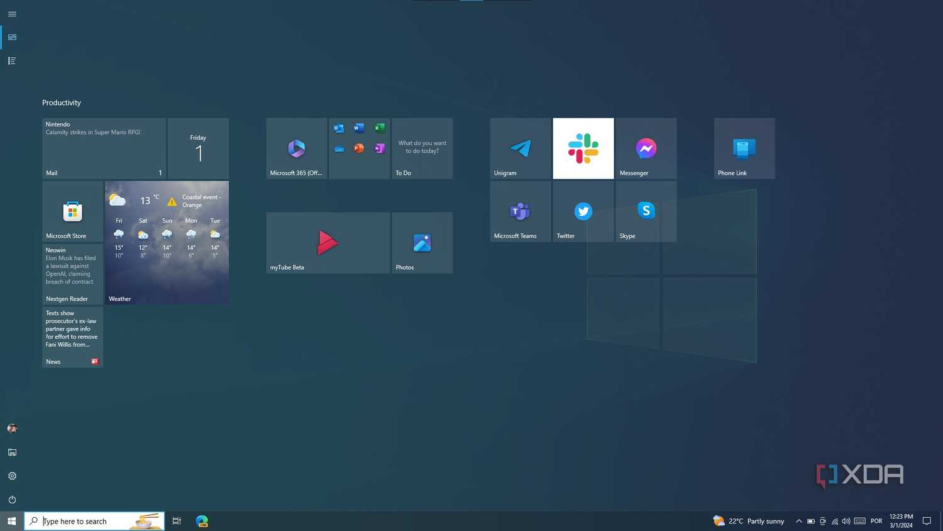Focus the 'Type here to search' box

94,521
